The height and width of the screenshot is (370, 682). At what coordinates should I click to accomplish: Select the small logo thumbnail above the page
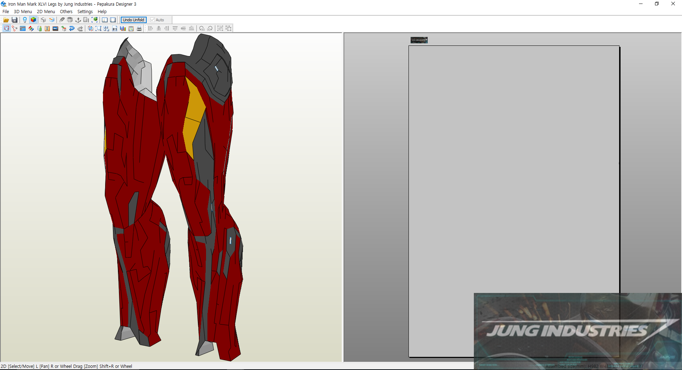click(419, 40)
